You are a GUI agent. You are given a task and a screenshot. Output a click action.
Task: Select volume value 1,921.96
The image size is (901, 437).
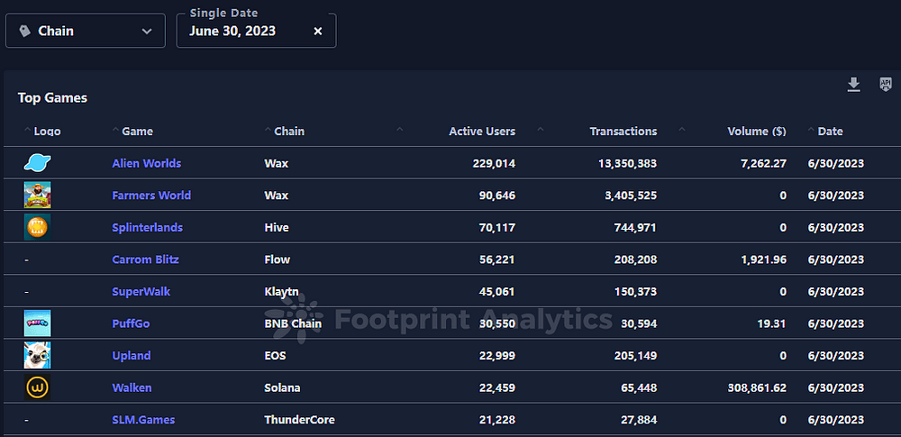(763, 259)
